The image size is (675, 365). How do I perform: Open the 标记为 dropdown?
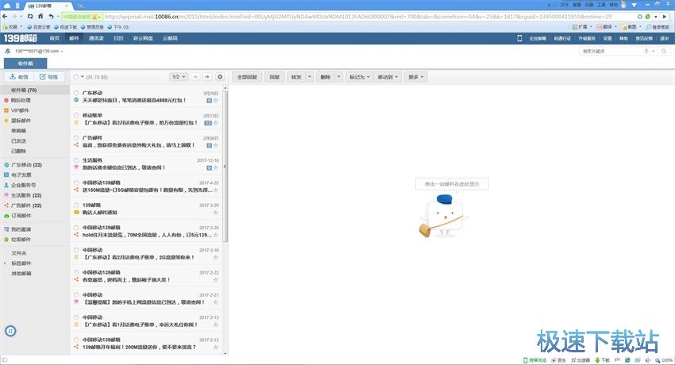pos(359,77)
